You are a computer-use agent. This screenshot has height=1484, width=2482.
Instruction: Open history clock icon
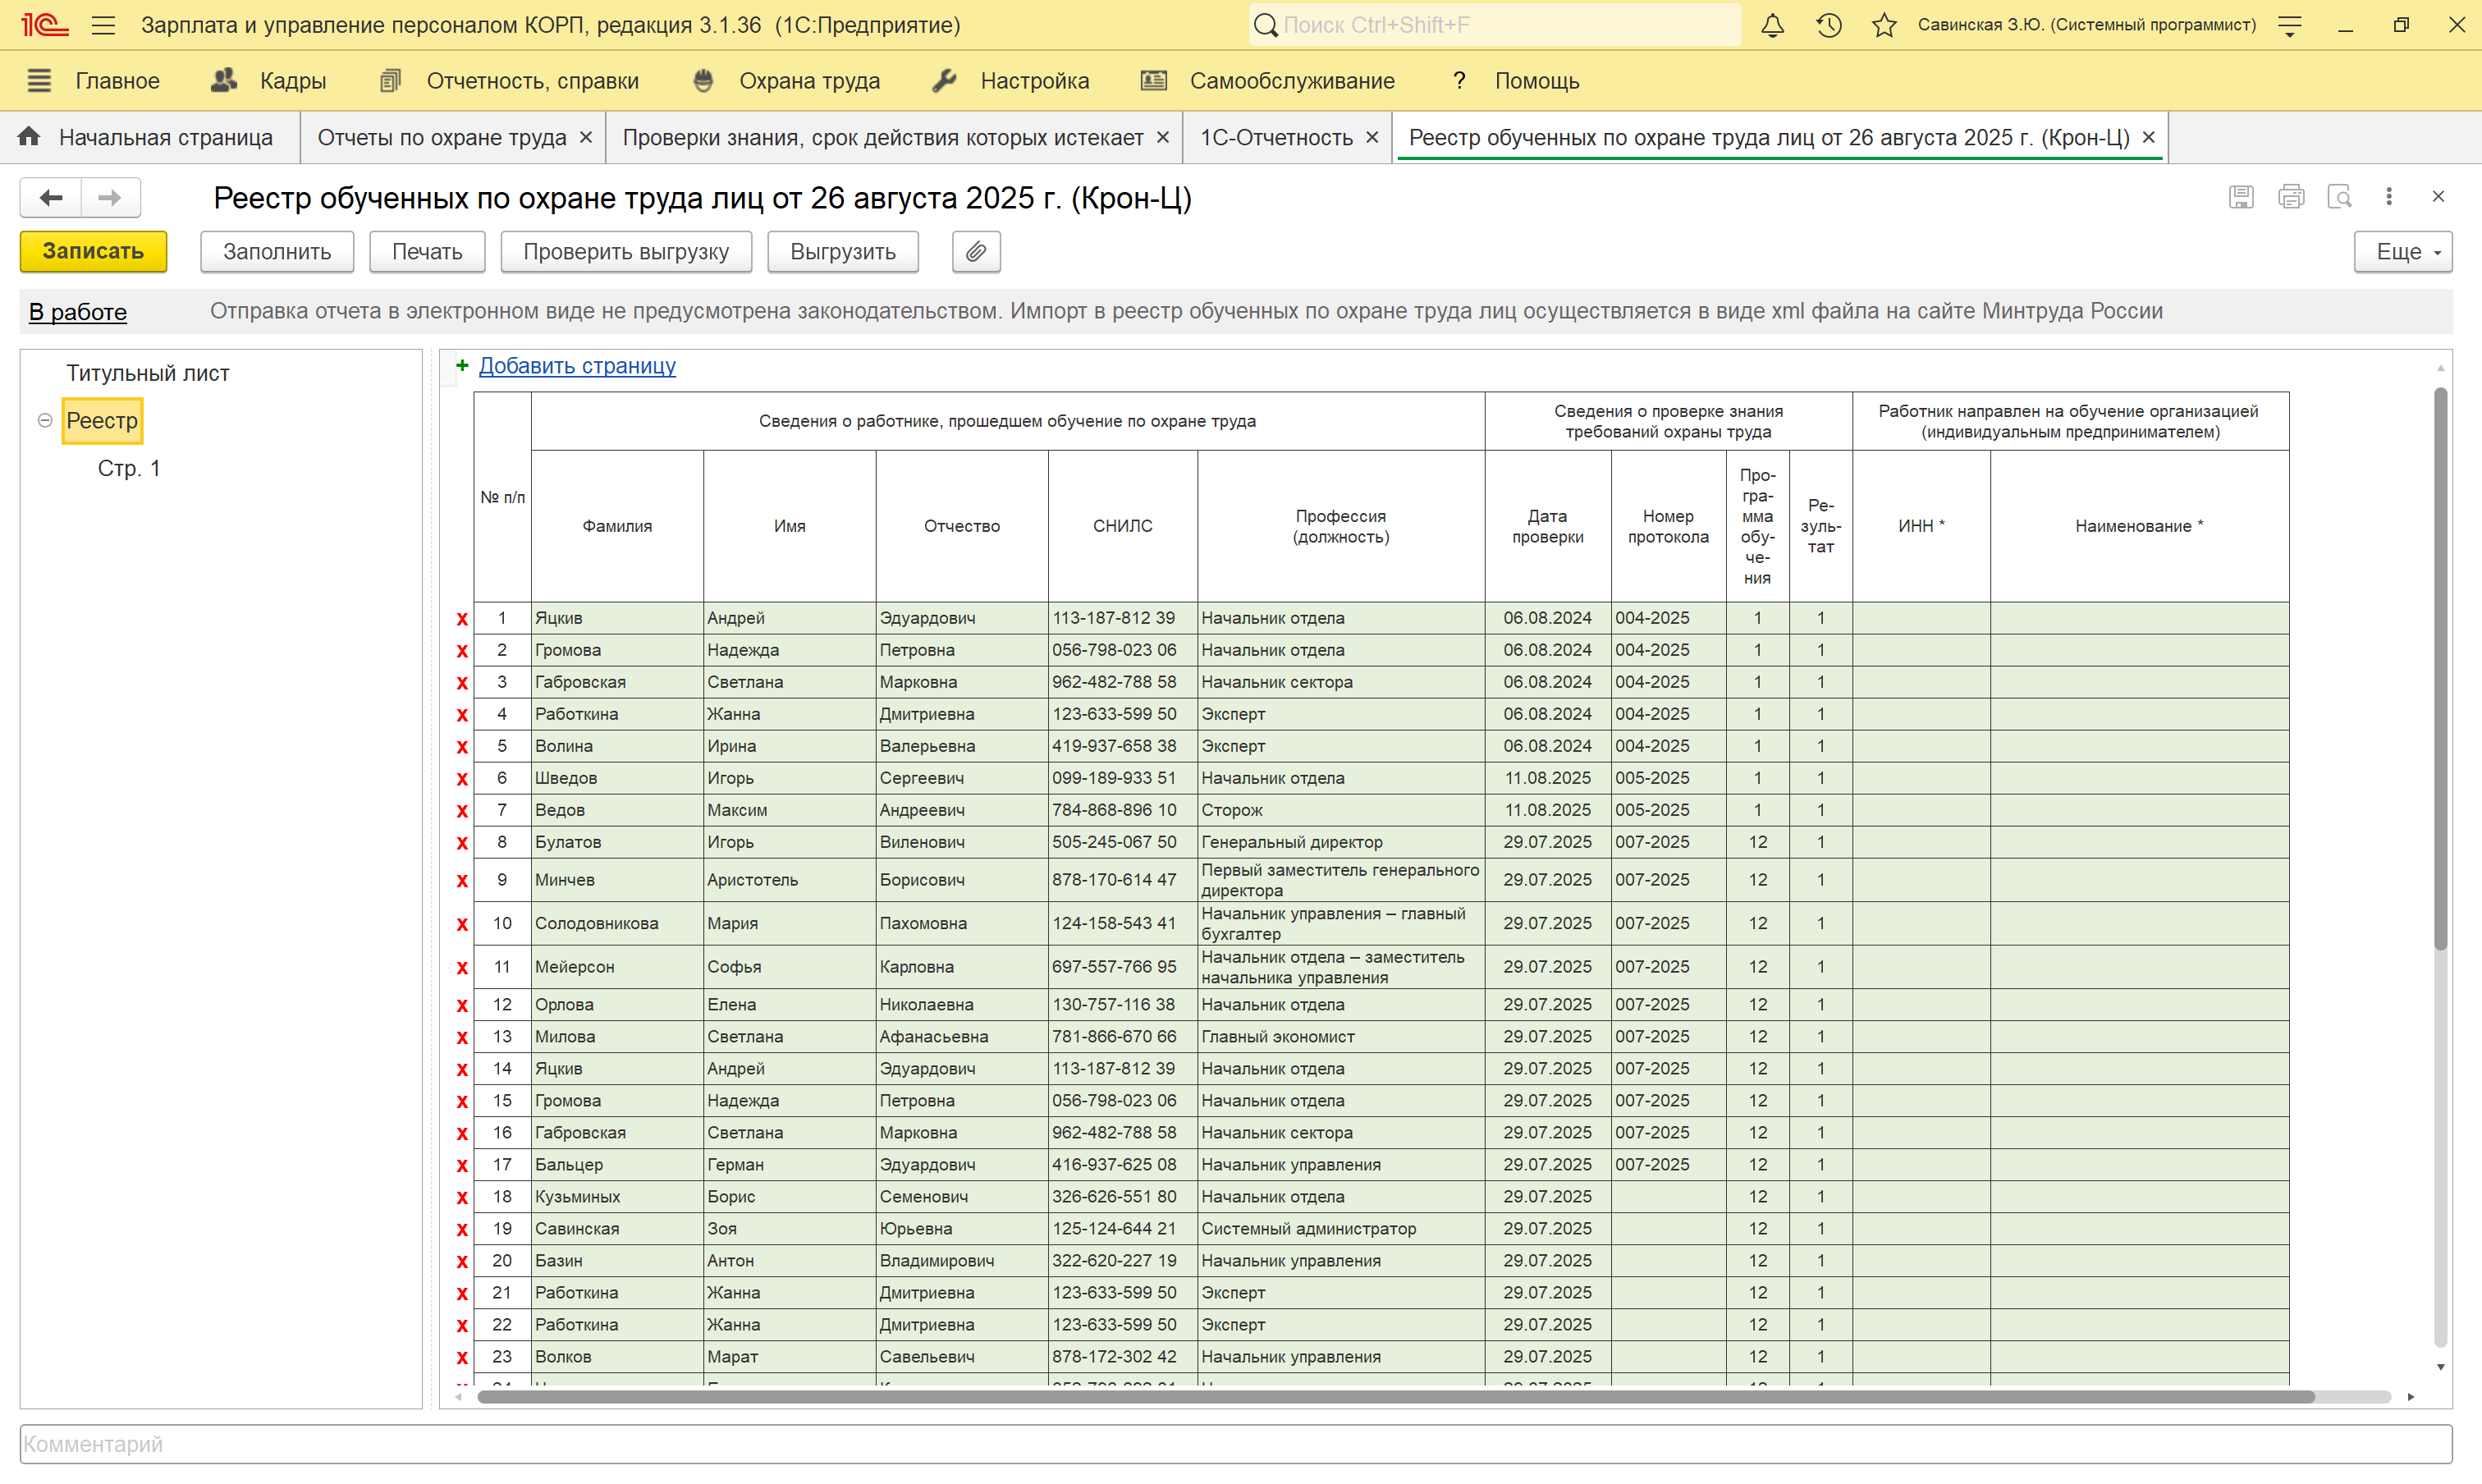[1829, 25]
